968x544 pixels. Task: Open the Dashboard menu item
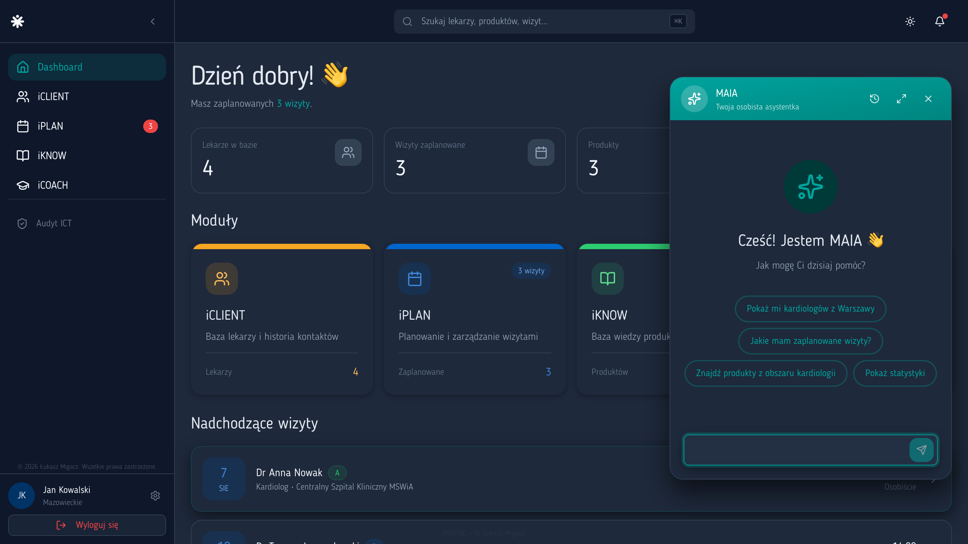click(87, 67)
